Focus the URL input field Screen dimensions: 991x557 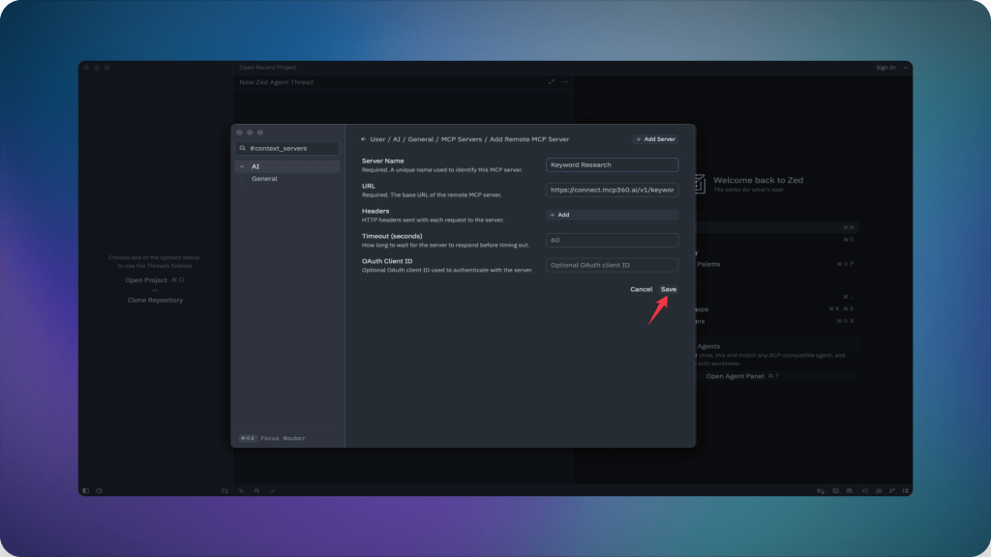click(612, 191)
